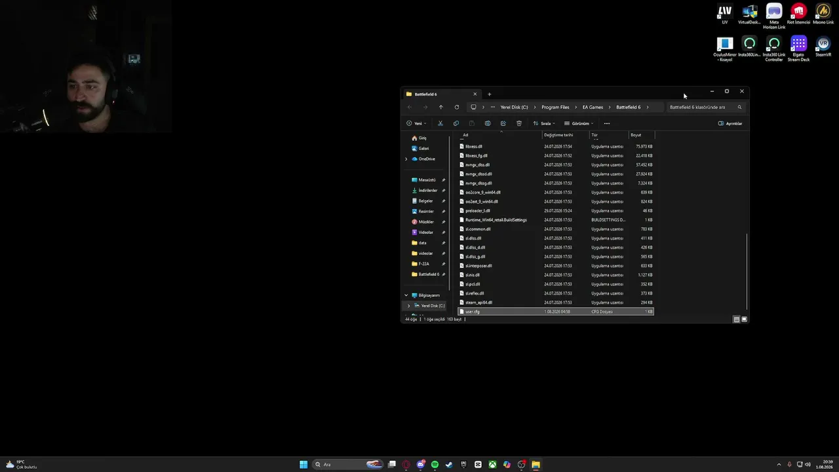Rename the selected file via toolbar icon
Screen dimensions: 839x472
pyautogui.click(x=488, y=123)
